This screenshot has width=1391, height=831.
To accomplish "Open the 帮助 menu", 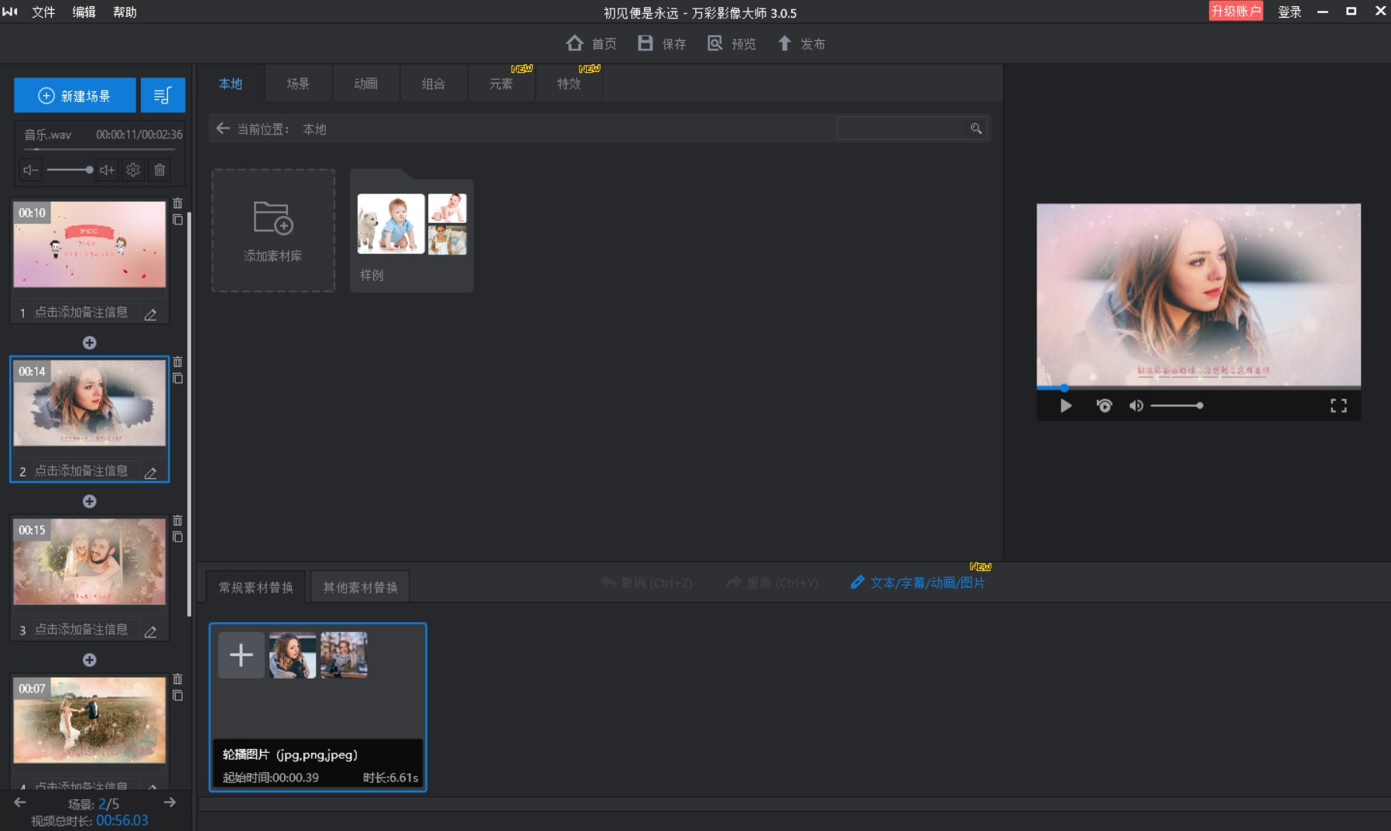I will (x=125, y=12).
